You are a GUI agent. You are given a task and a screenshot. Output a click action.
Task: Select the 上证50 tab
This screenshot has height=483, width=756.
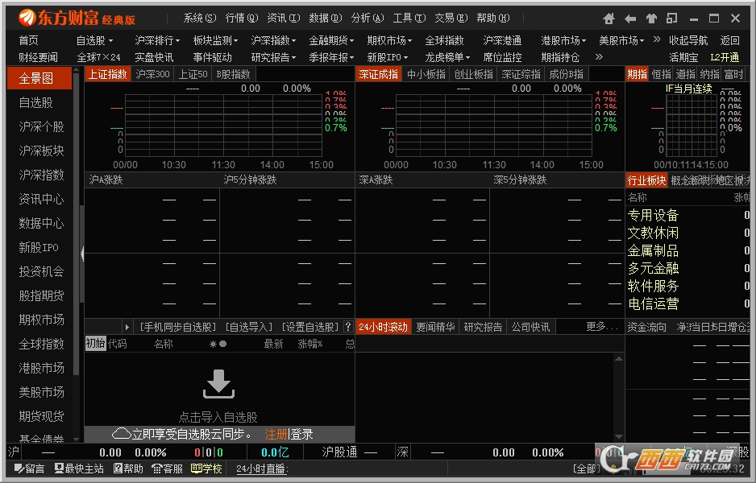(x=193, y=74)
